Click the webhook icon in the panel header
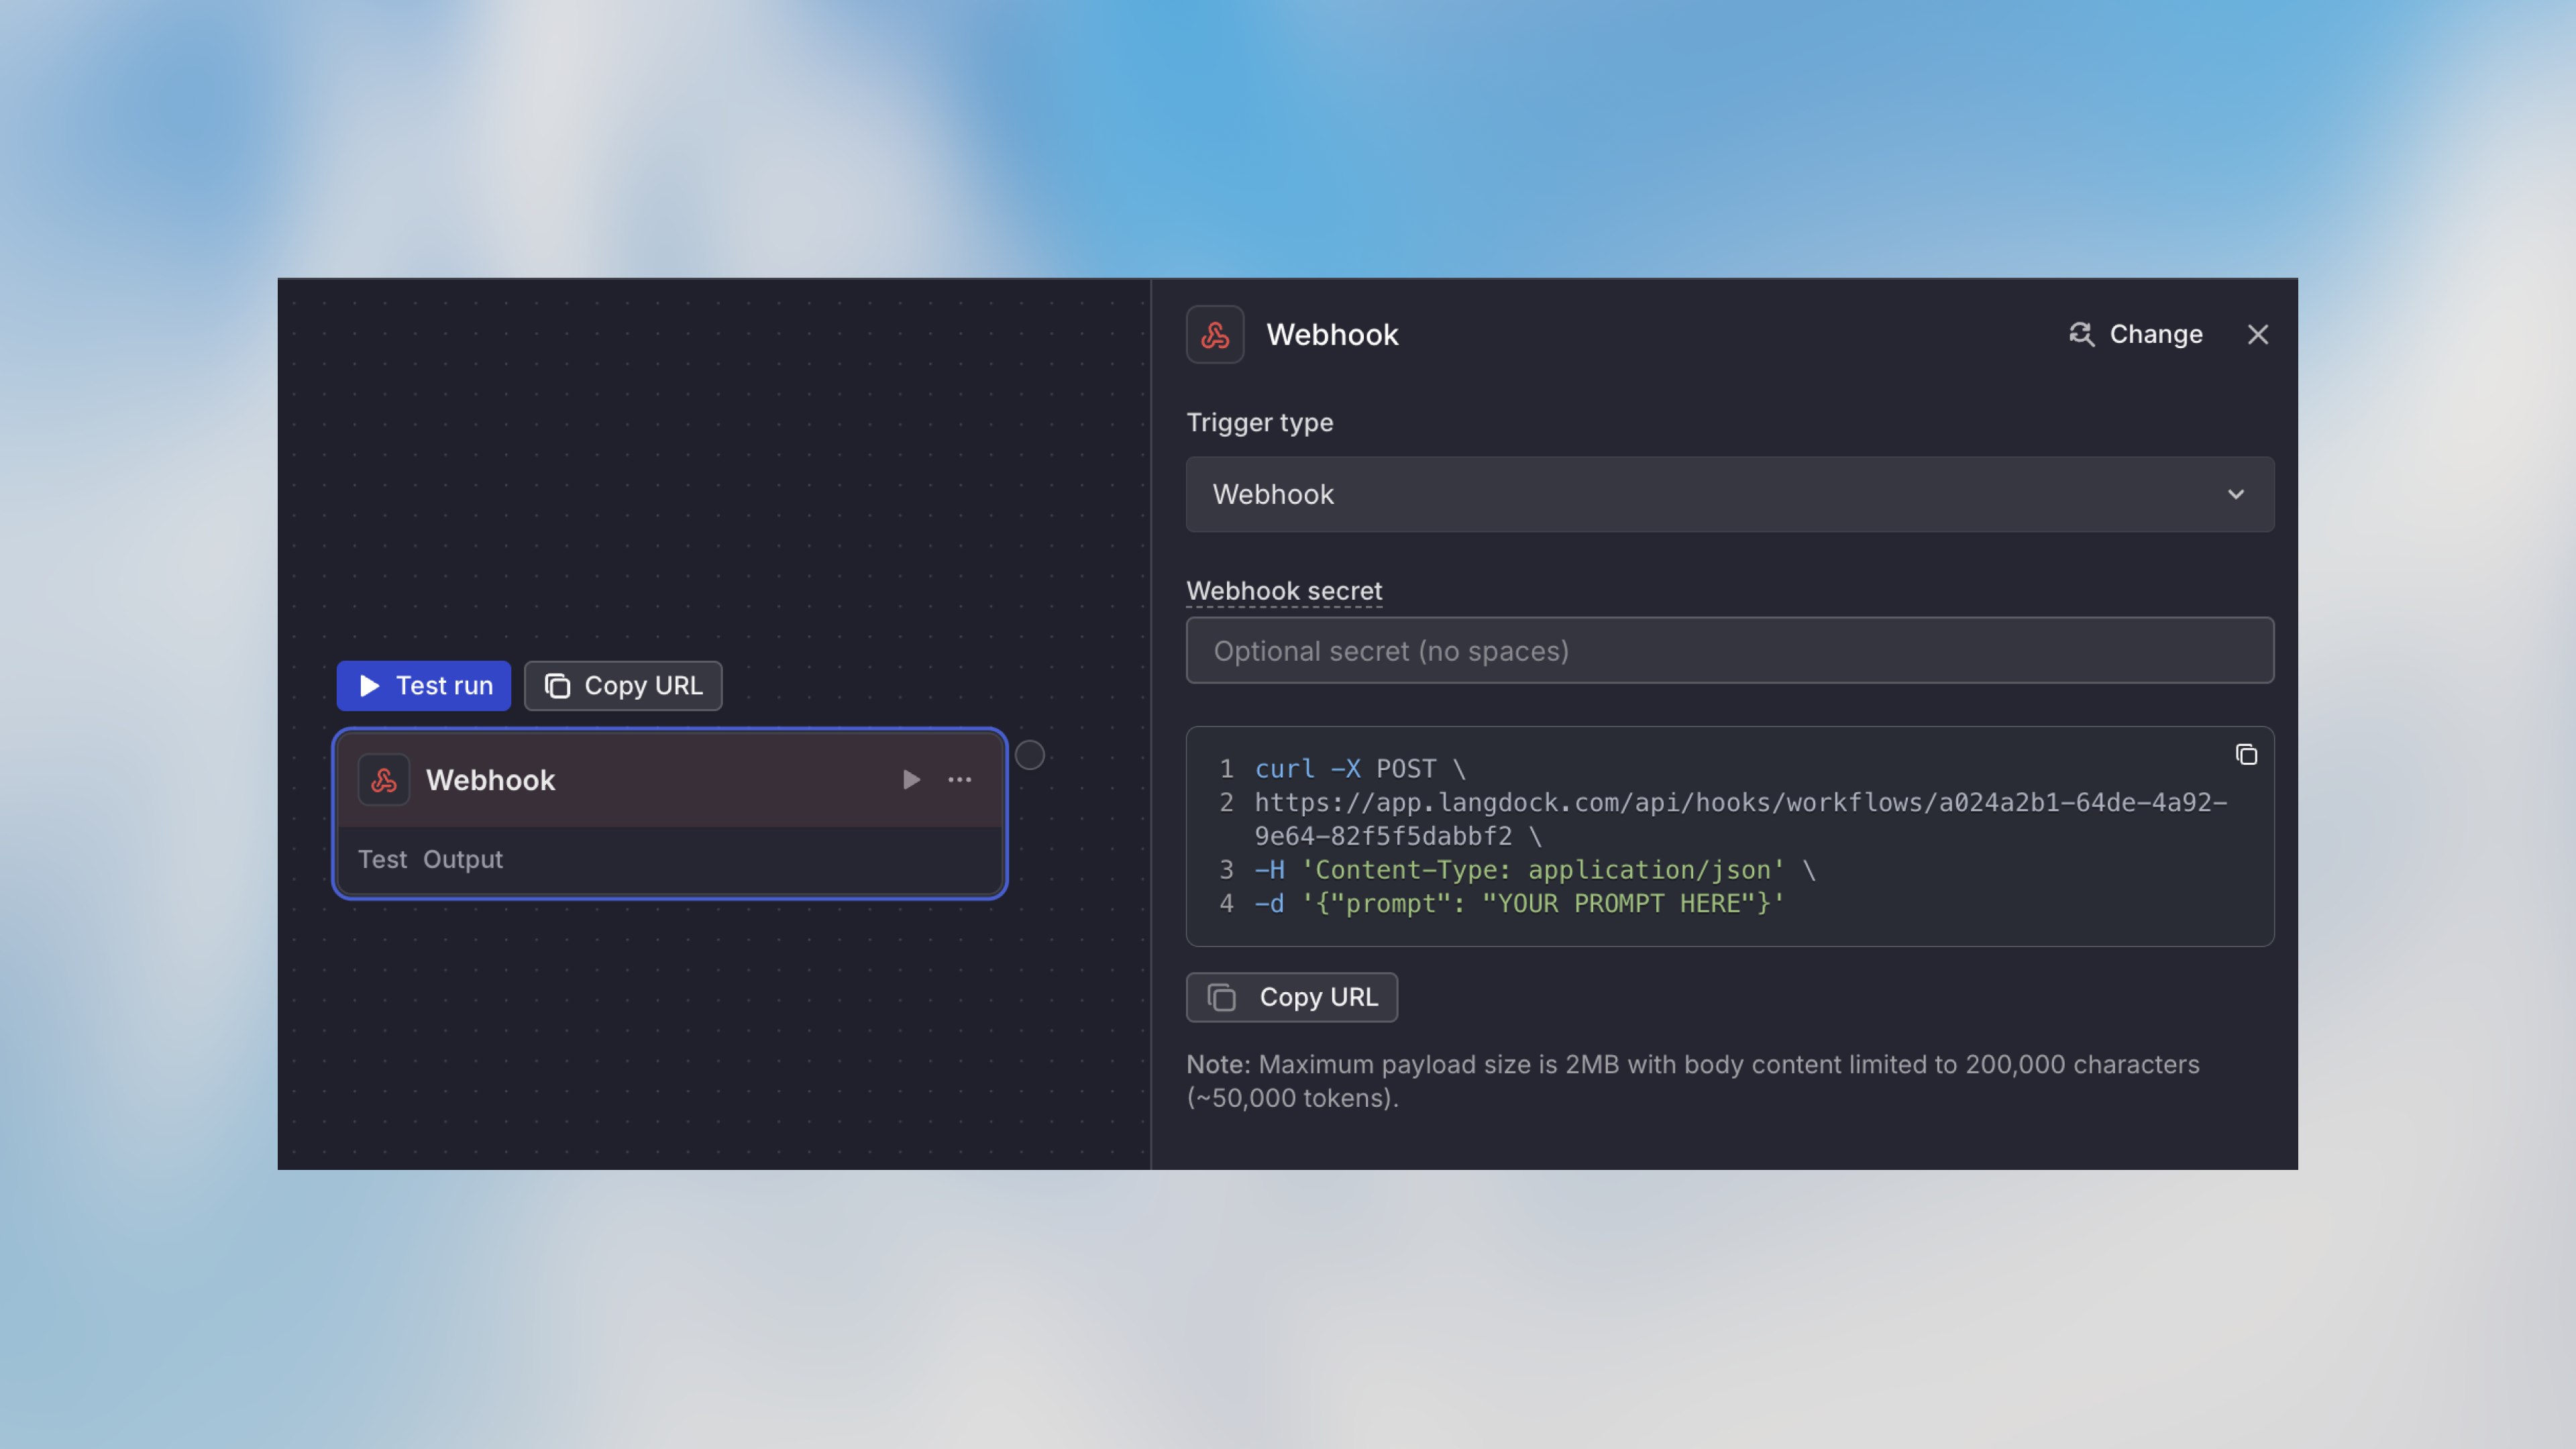The height and width of the screenshot is (1449, 2576). pos(1215,334)
